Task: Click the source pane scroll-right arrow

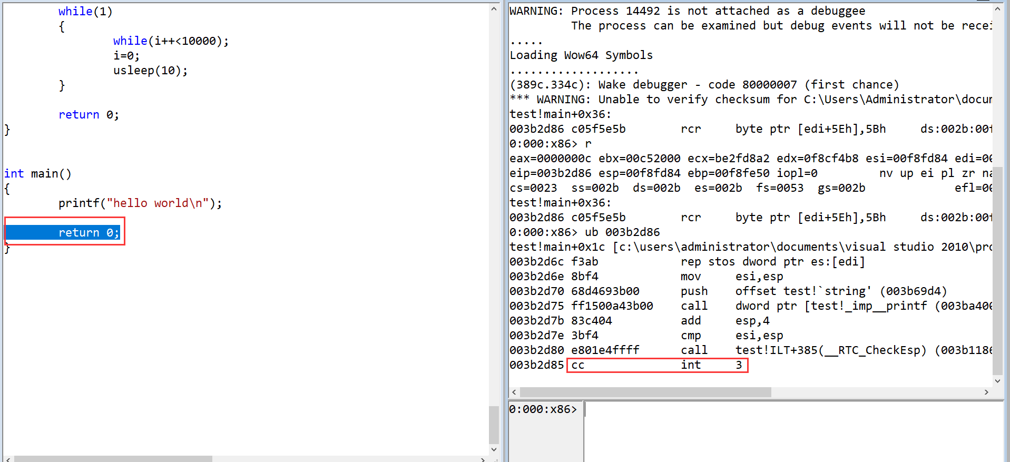Action: click(483, 459)
